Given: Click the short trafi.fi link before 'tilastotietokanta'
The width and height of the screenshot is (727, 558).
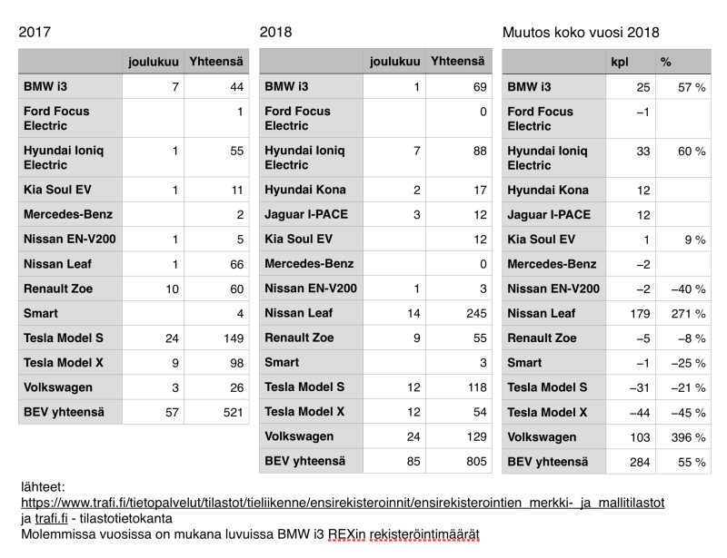Looking at the screenshot, I should pyautogui.click(x=51, y=517).
